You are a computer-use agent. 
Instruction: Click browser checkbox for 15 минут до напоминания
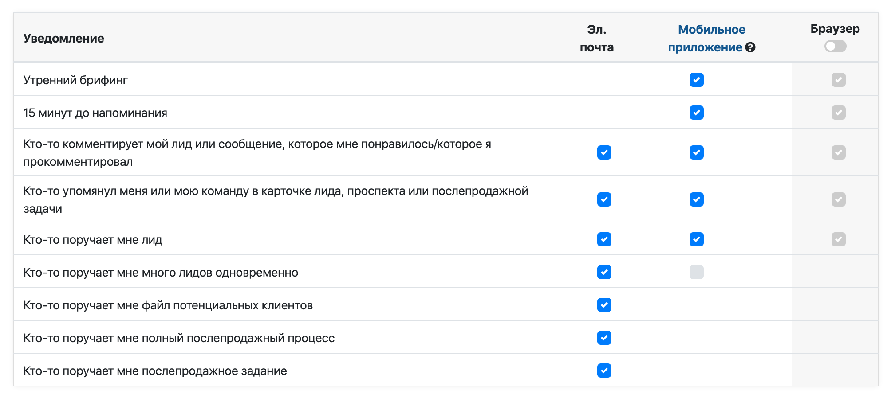point(838,113)
